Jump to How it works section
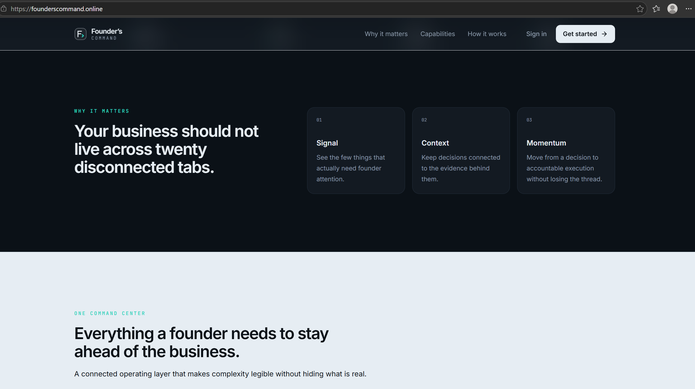Image resolution: width=695 pixels, height=389 pixels. pyautogui.click(x=487, y=34)
